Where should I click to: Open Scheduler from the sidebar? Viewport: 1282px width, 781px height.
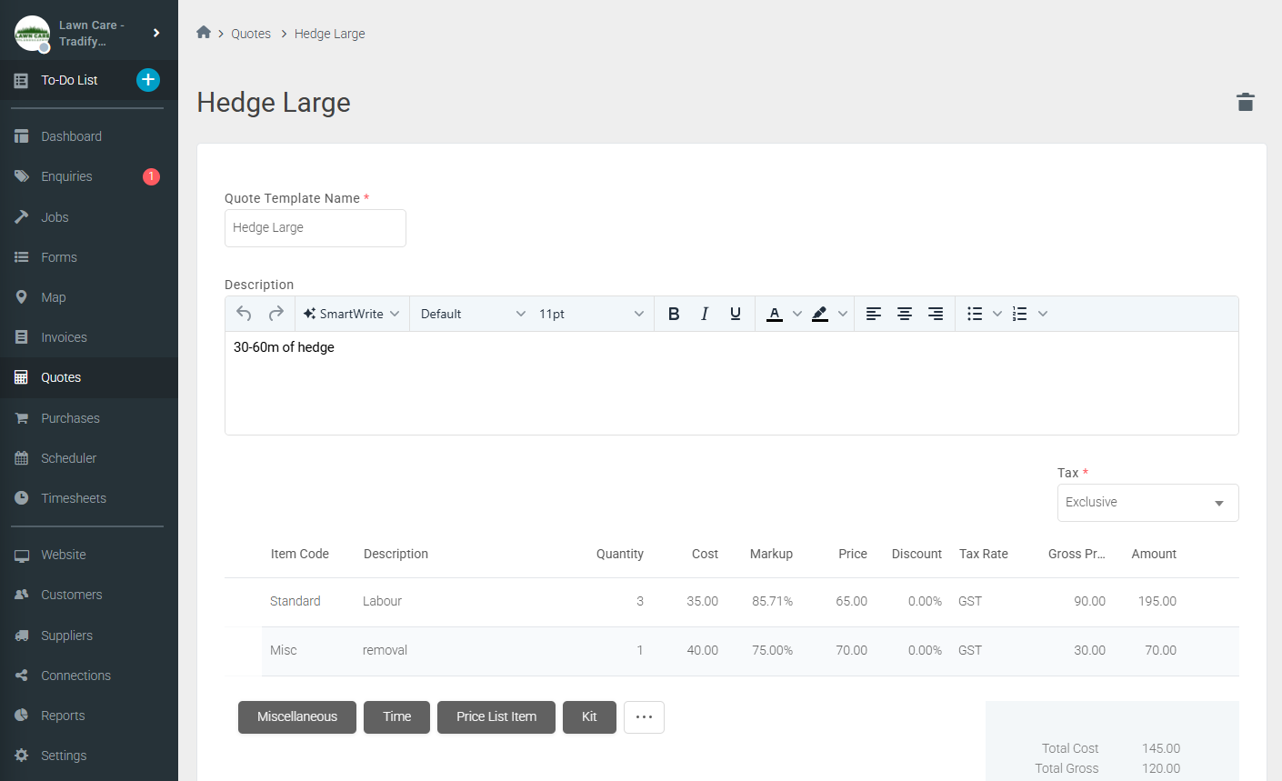point(89,458)
